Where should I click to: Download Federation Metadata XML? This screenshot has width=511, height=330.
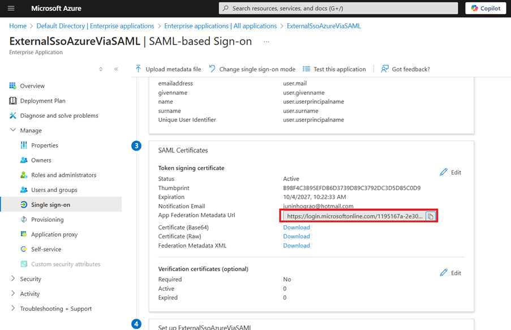point(296,246)
